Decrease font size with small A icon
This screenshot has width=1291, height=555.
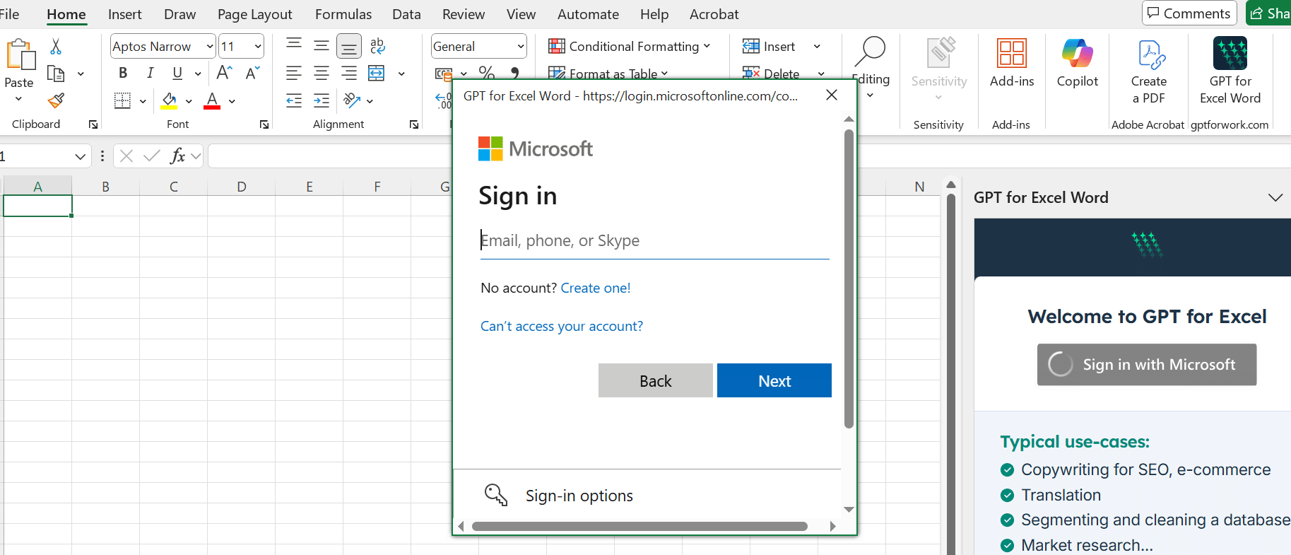pos(252,73)
